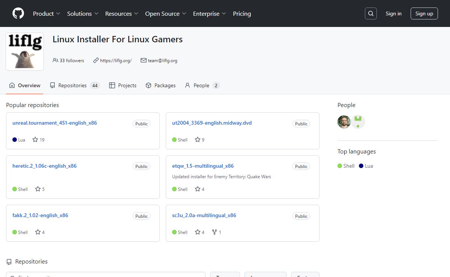The width and height of the screenshot is (450, 277).
Task: Click the followers people icon
Action: click(x=55, y=60)
